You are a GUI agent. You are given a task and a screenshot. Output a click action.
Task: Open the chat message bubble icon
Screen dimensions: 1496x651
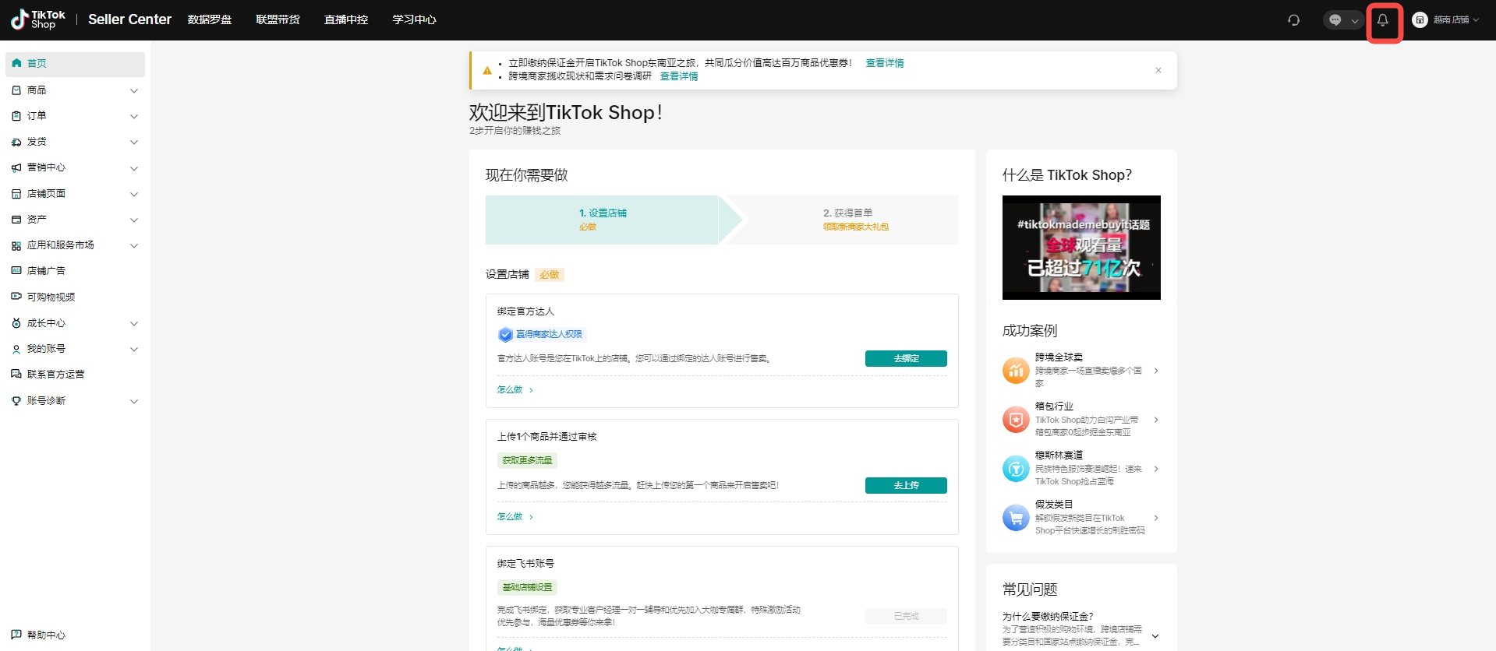tap(1335, 20)
